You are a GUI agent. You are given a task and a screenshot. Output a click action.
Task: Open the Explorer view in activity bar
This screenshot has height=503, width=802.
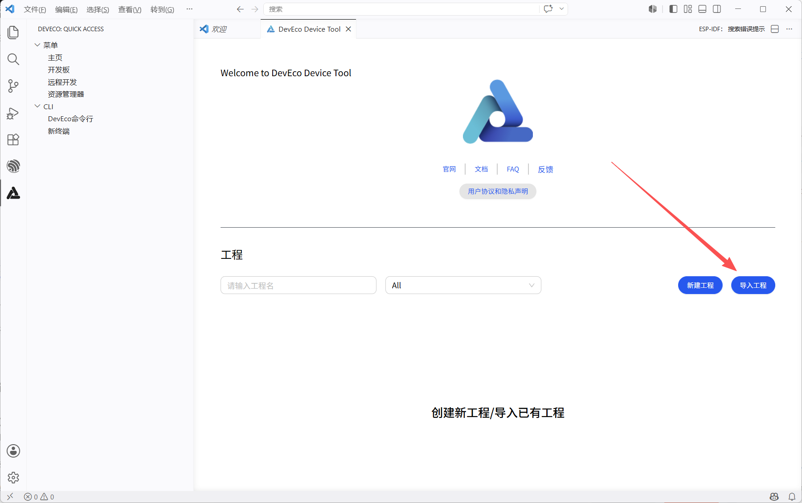point(13,33)
